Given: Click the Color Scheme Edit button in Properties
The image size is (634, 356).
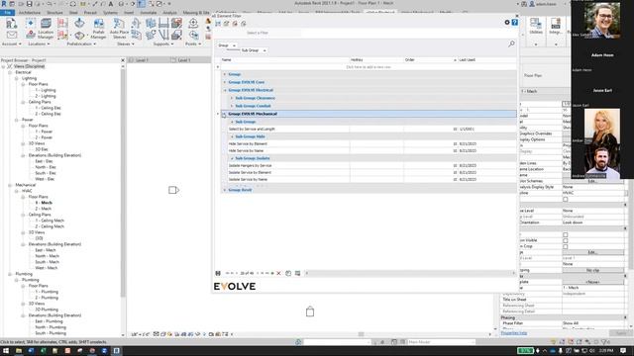Looking at the screenshot, I should pyautogui.click(x=592, y=181).
